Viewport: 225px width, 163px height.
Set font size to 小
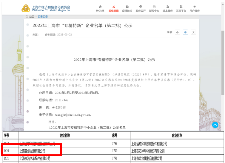[x=178, y=32]
